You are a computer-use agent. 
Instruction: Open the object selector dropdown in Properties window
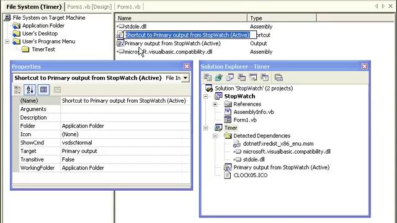[x=185, y=78]
